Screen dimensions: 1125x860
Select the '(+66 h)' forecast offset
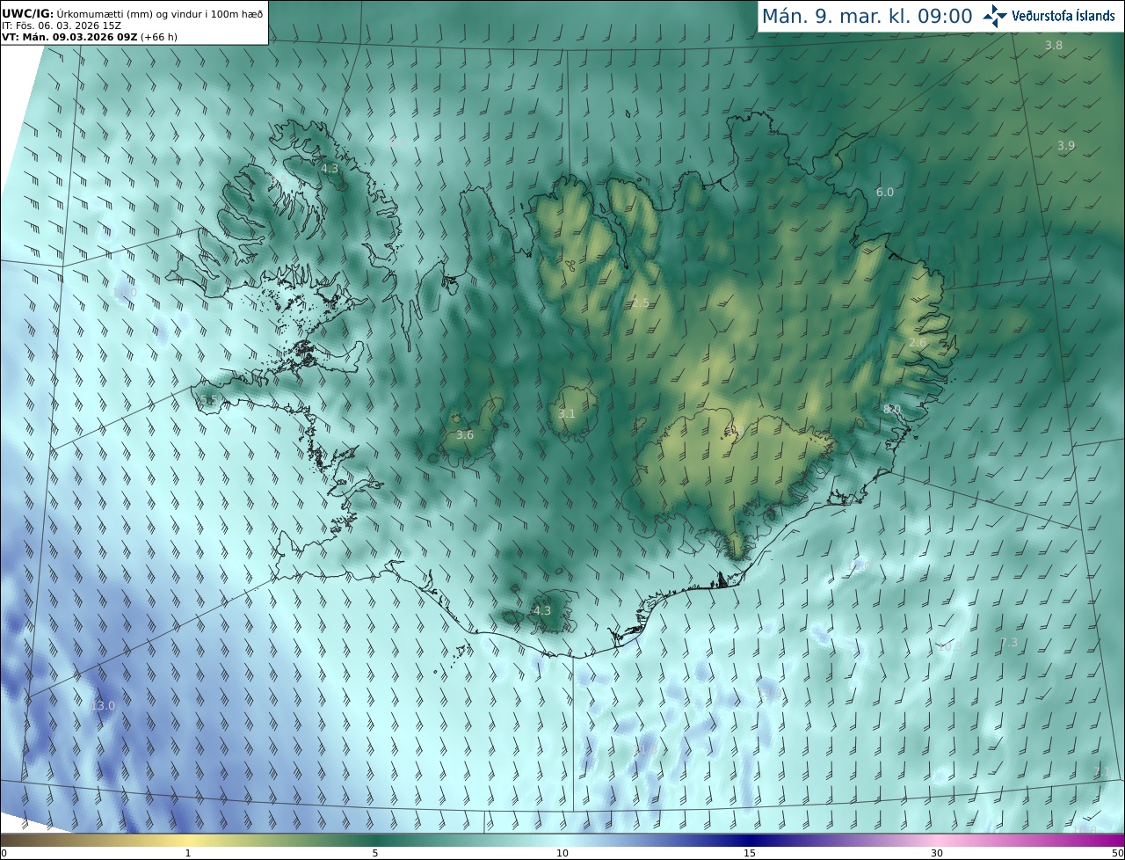159,37
